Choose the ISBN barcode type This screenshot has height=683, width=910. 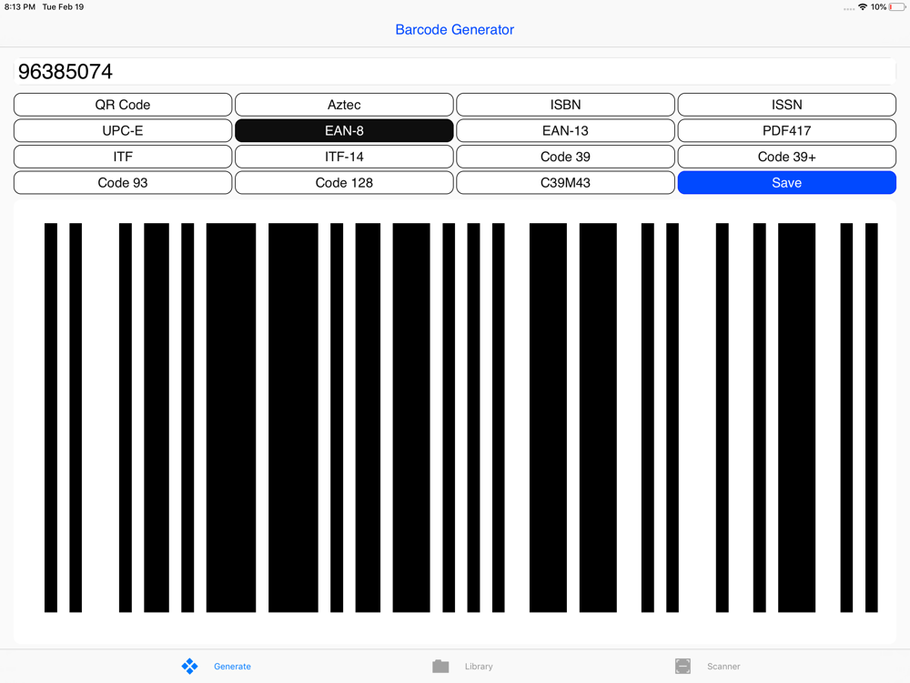(x=565, y=105)
